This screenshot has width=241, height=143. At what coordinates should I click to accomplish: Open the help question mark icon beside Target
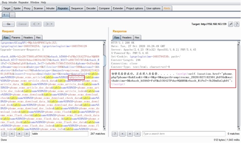pyautogui.click(x=237, y=24)
